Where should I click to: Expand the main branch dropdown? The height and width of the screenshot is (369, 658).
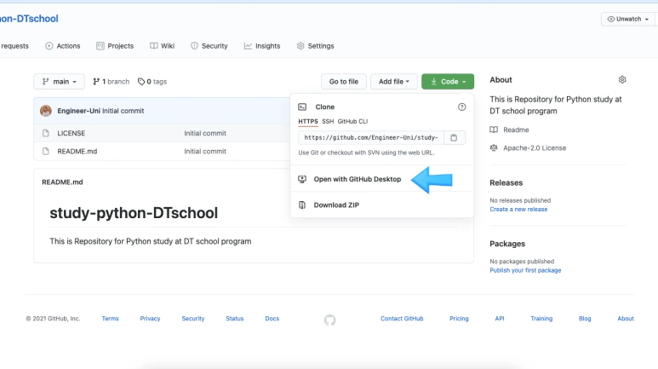click(x=60, y=82)
